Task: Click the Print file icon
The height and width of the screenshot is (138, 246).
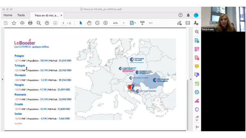Action: point(30,23)
